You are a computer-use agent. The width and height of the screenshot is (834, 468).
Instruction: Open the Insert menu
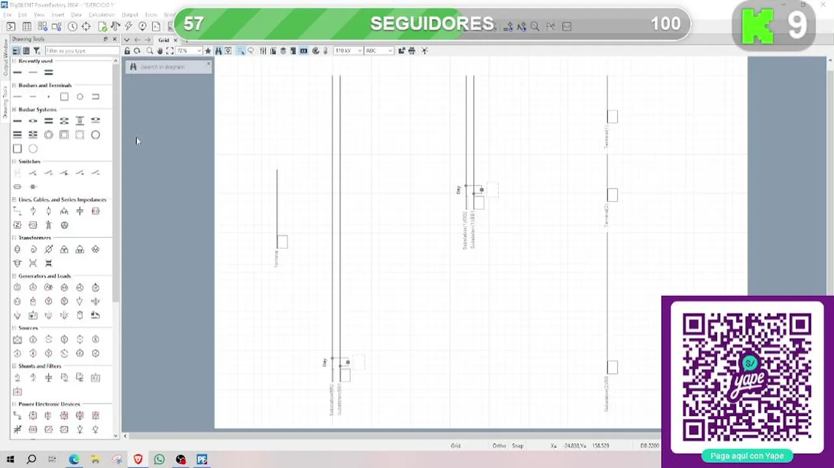pos(58,14)
